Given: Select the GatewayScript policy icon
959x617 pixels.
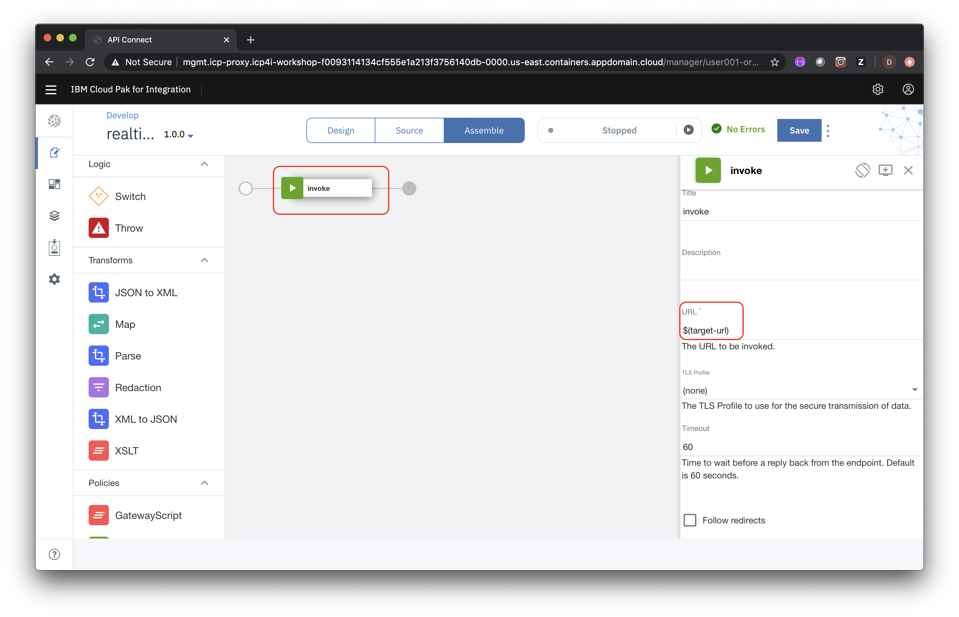Looking at the screenshot, I should pyautogui.click(x=98, y=515).
